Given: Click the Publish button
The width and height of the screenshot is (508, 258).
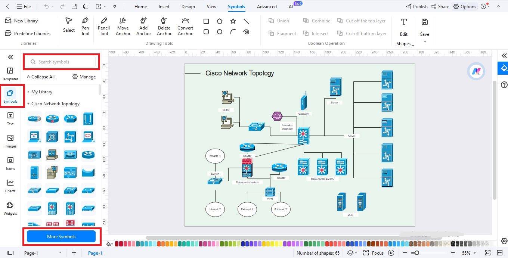Looking at the screenshot, I should 417,6.
